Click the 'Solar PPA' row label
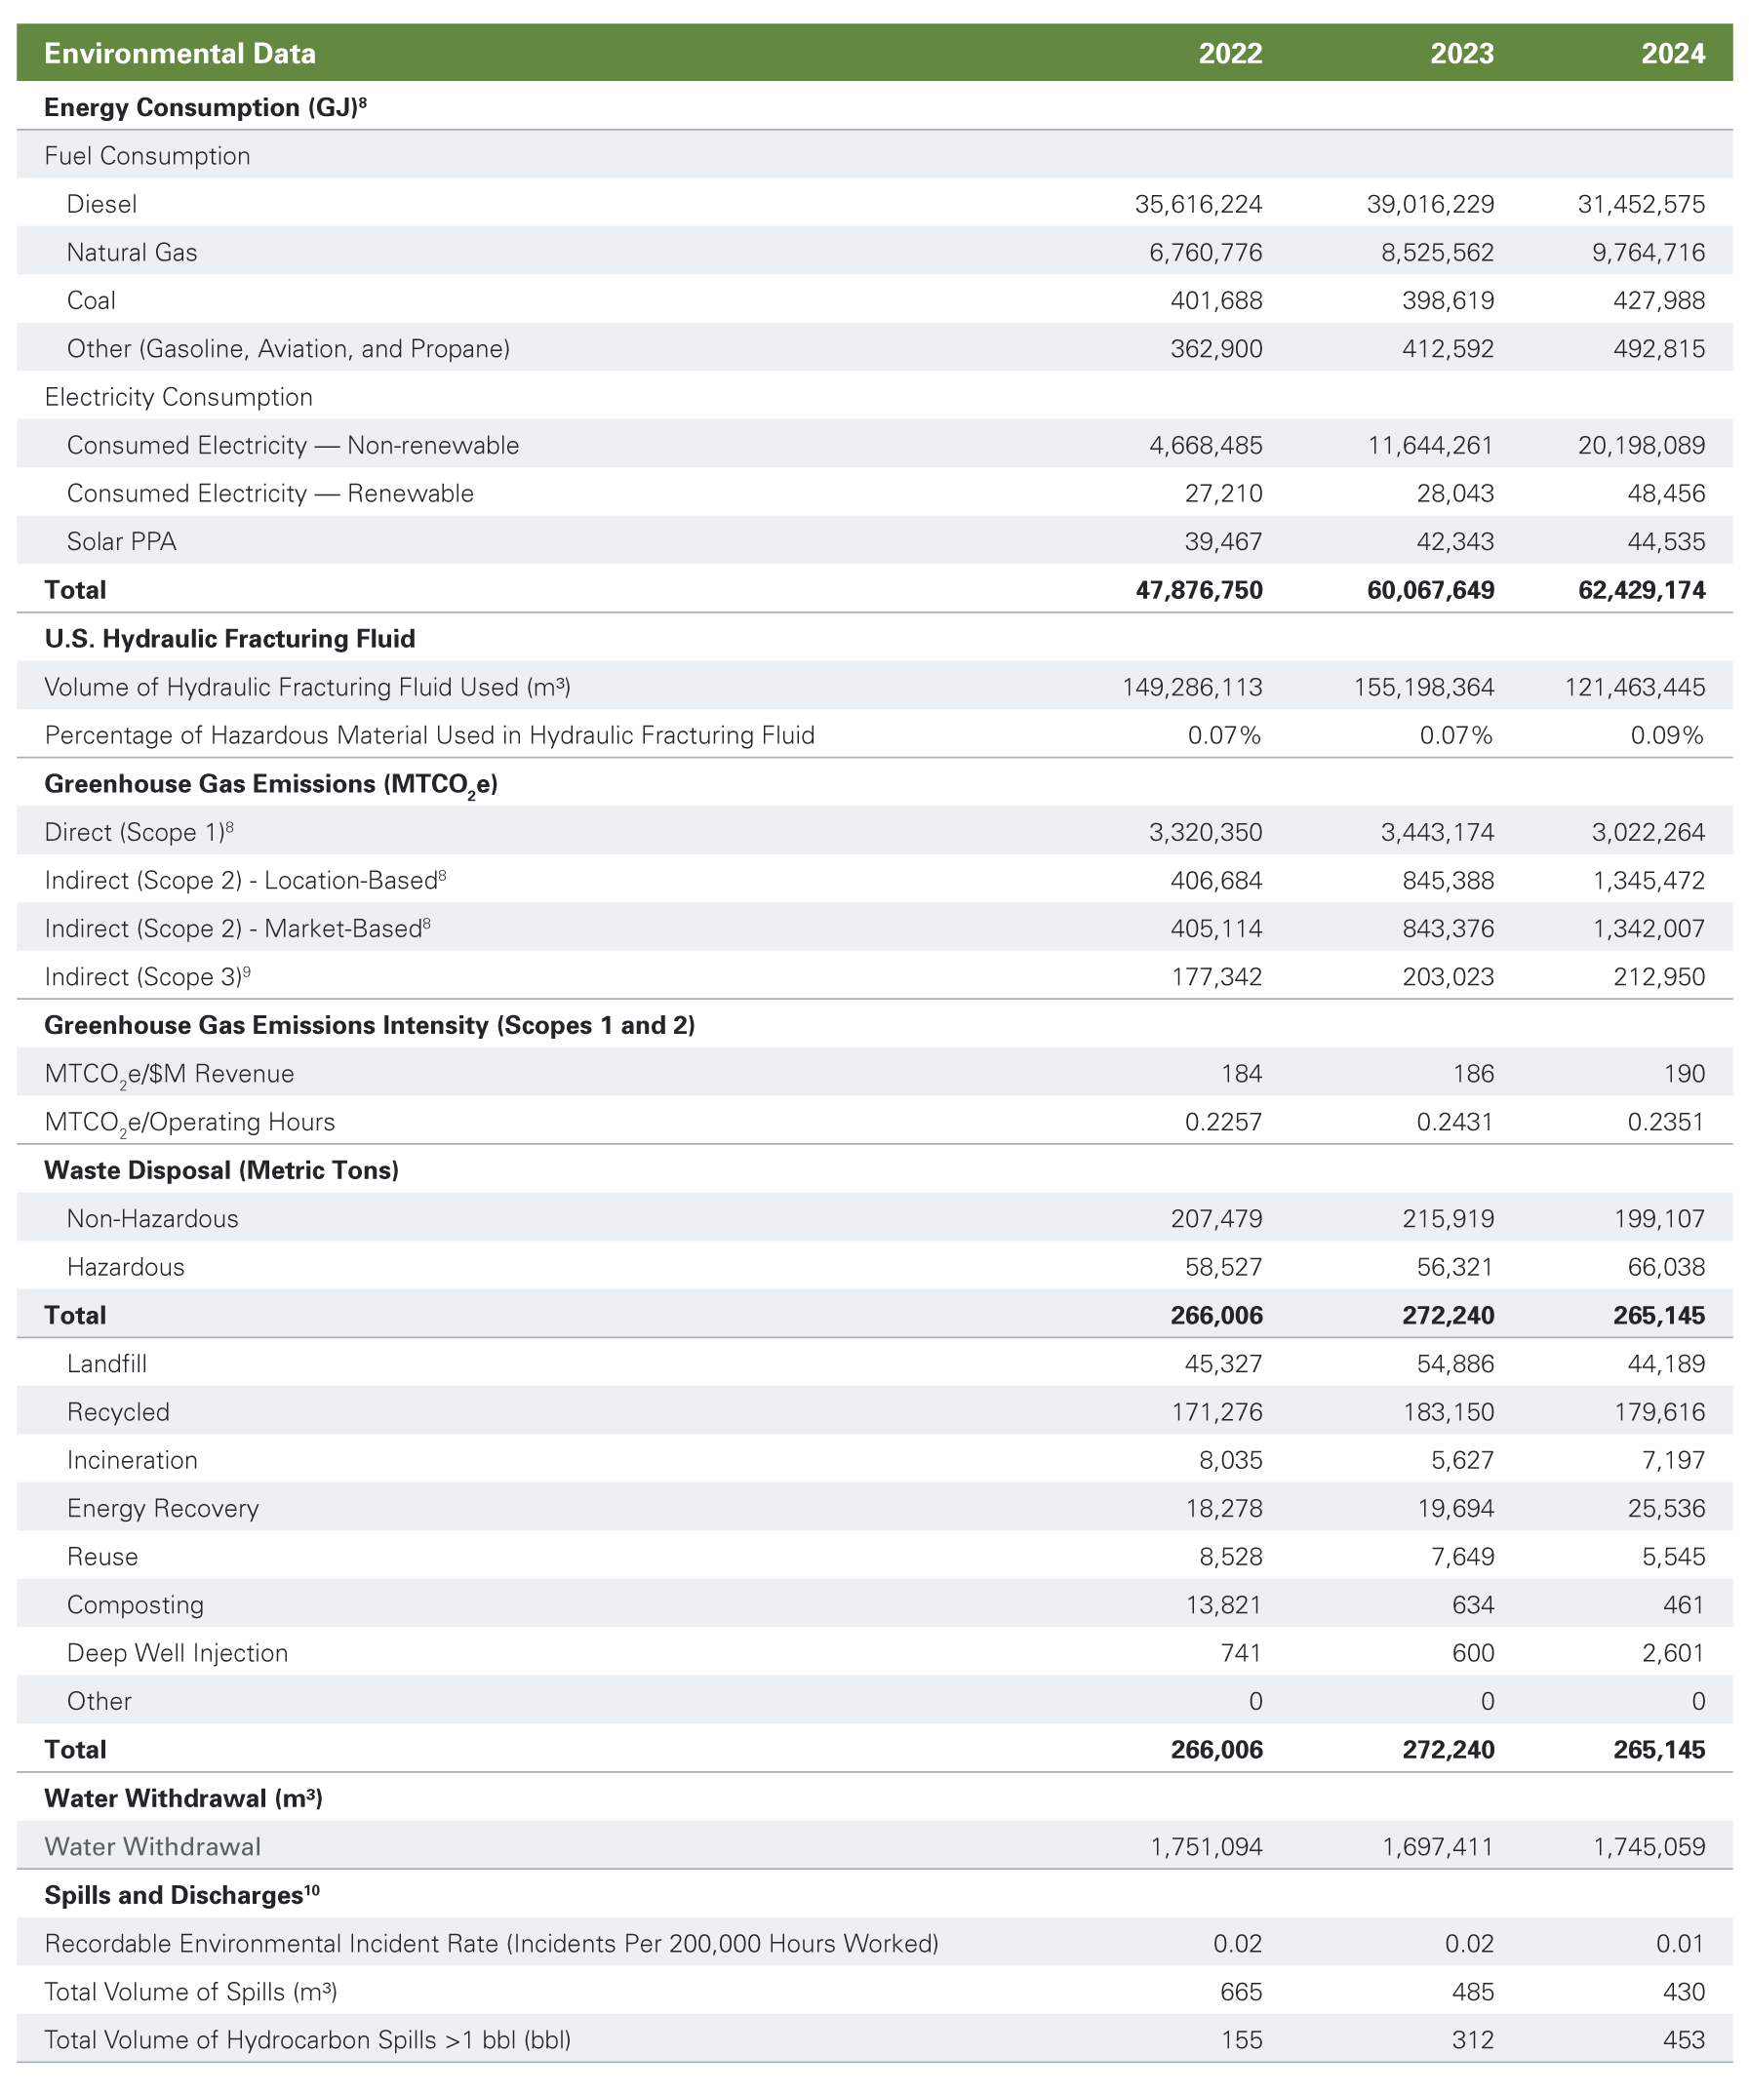The image size is (1749, 2094). 122,541
